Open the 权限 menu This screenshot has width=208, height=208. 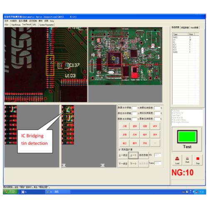46,21
